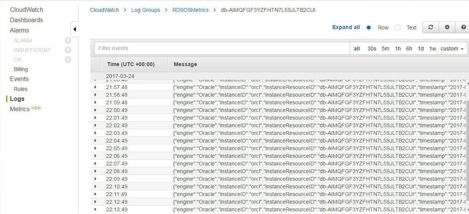Go to Log Groups breadcrumb link

point(145,10)
